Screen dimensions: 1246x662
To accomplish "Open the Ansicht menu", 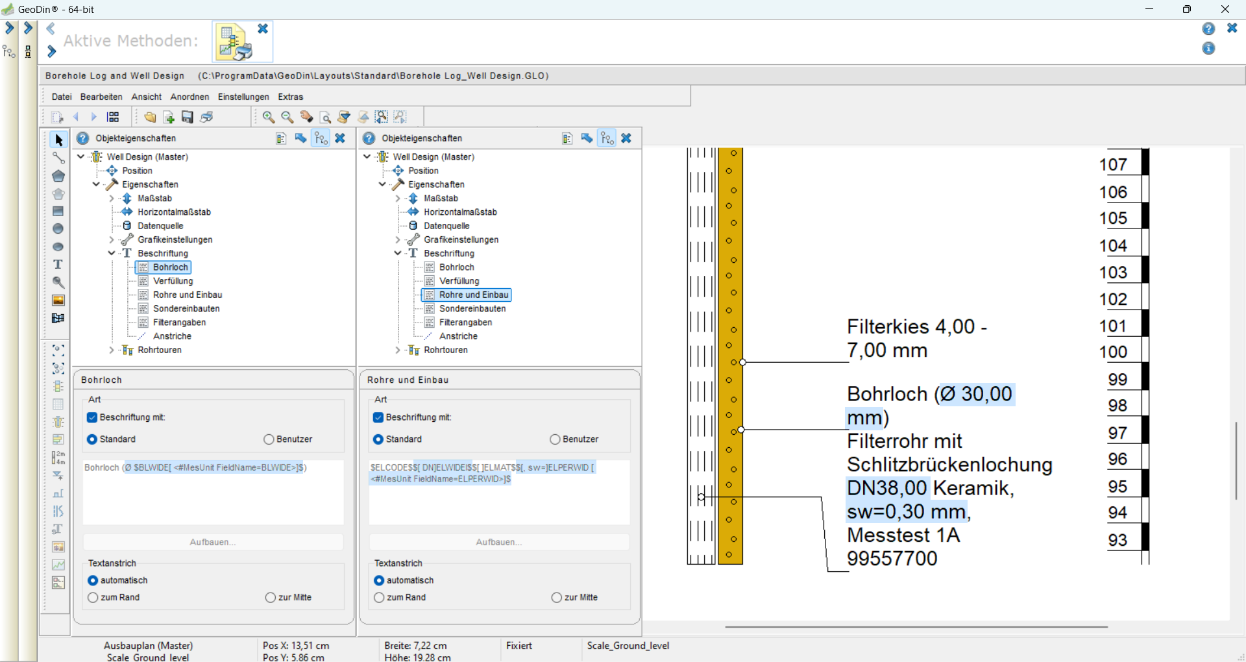I will click(147, 97).
